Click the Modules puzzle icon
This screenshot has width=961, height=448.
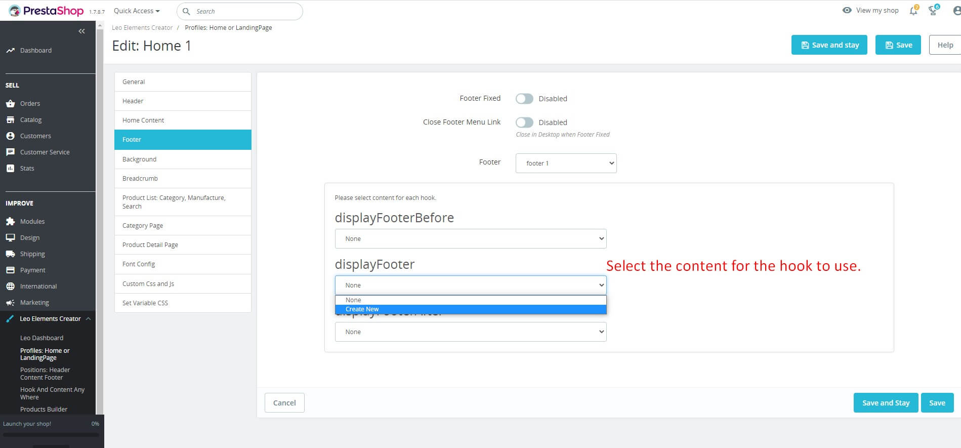pos(10,222)
